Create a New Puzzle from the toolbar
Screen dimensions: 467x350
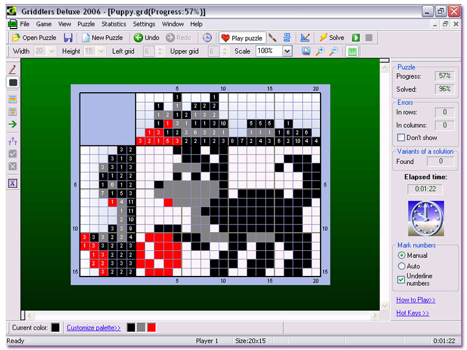[x=103, y=38]
